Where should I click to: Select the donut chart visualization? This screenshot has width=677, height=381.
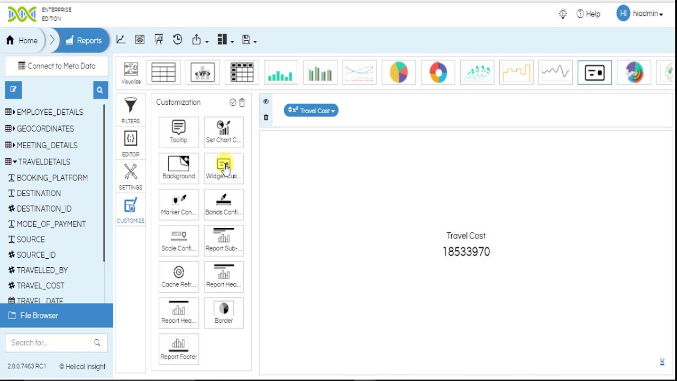tap(438, 72)
